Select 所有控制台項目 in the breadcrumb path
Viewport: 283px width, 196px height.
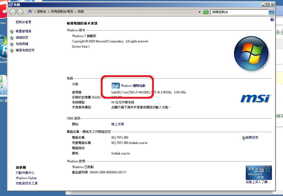pos(62,12)
